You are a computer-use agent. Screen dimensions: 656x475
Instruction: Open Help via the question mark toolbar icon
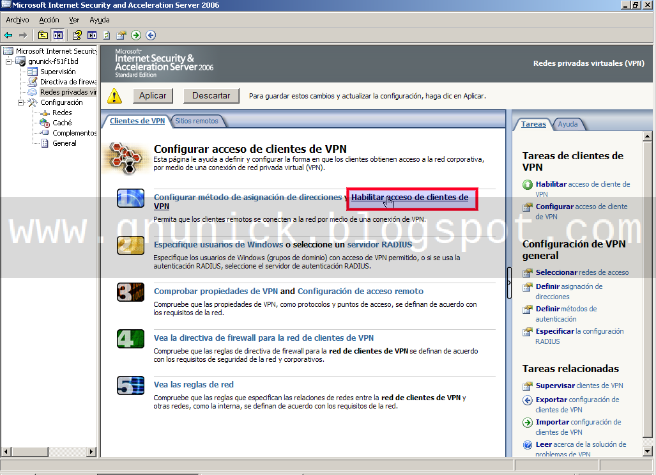pyautogui.click(x=77, y=35)
